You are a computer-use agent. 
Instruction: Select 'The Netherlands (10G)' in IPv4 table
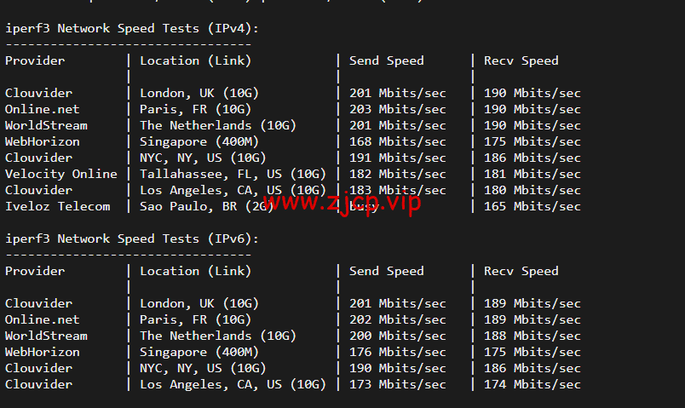coord(218,125)
